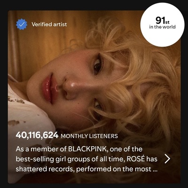Click the ellipsis ending the bio text

(x=154, y=170)
